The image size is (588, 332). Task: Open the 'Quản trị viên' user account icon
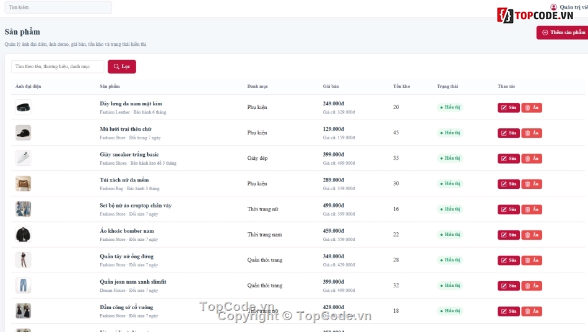(x=553, y=7)
